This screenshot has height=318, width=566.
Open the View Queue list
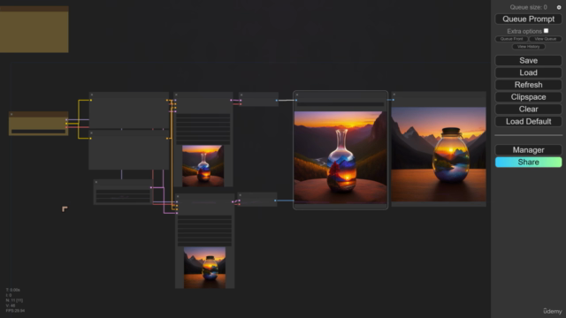545,39
